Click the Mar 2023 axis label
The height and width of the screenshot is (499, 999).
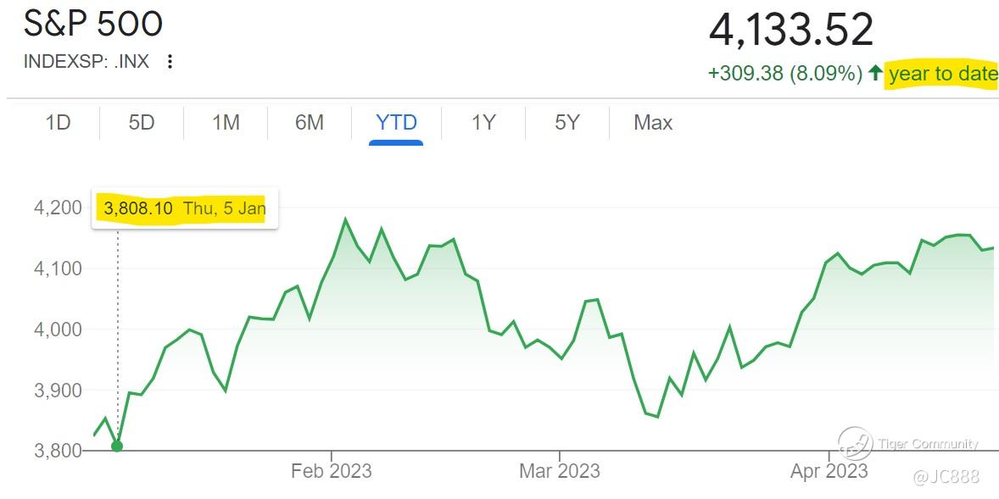click(x=560, y=472)
